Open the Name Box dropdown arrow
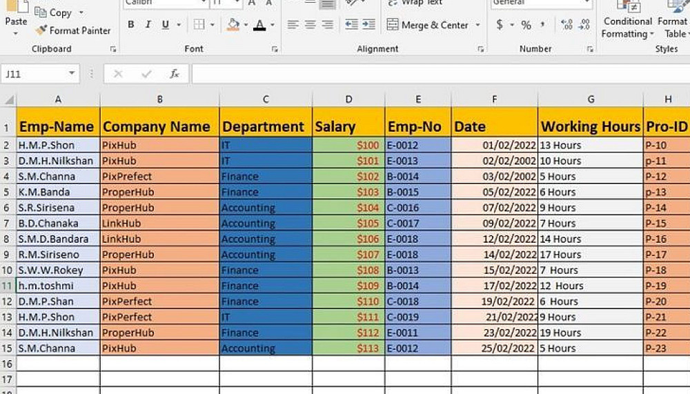Screen dimensions: 690x394 (x=72, y=74)
